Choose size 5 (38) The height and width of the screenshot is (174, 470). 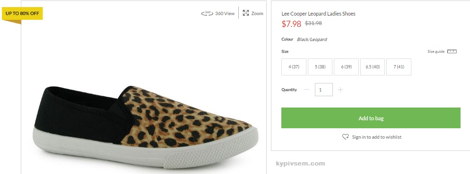[320, 67]
